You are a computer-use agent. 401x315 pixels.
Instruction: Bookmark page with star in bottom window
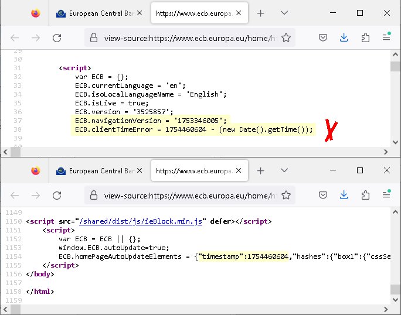[286, 194]
